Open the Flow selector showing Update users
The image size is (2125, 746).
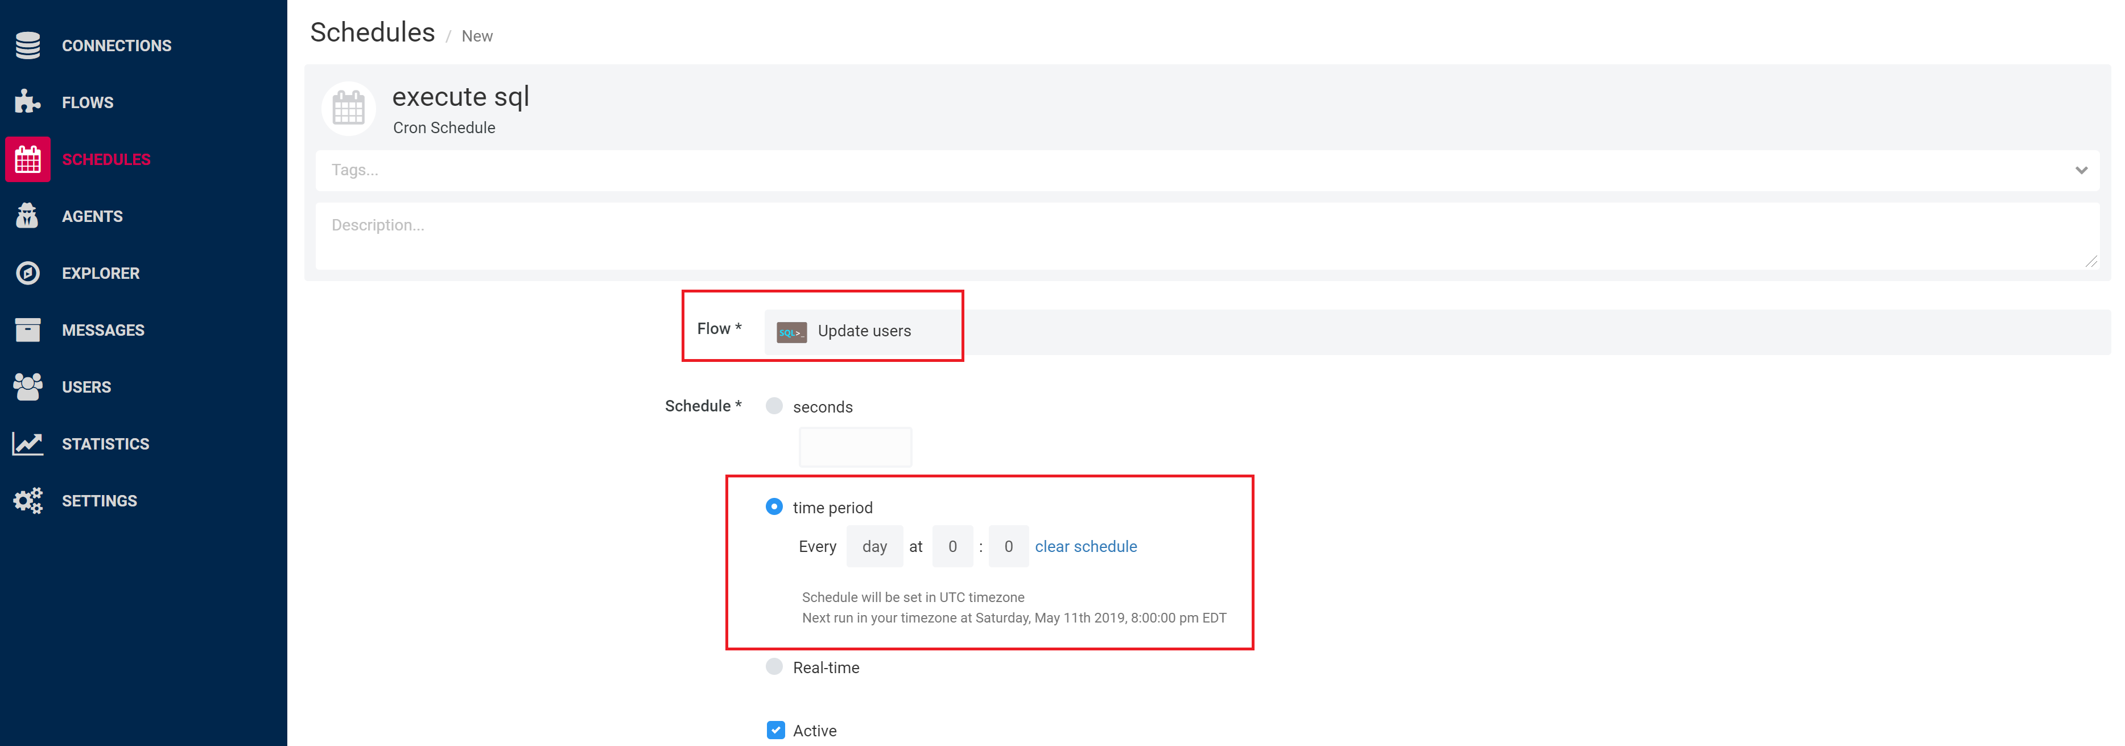coord(1438,332)
